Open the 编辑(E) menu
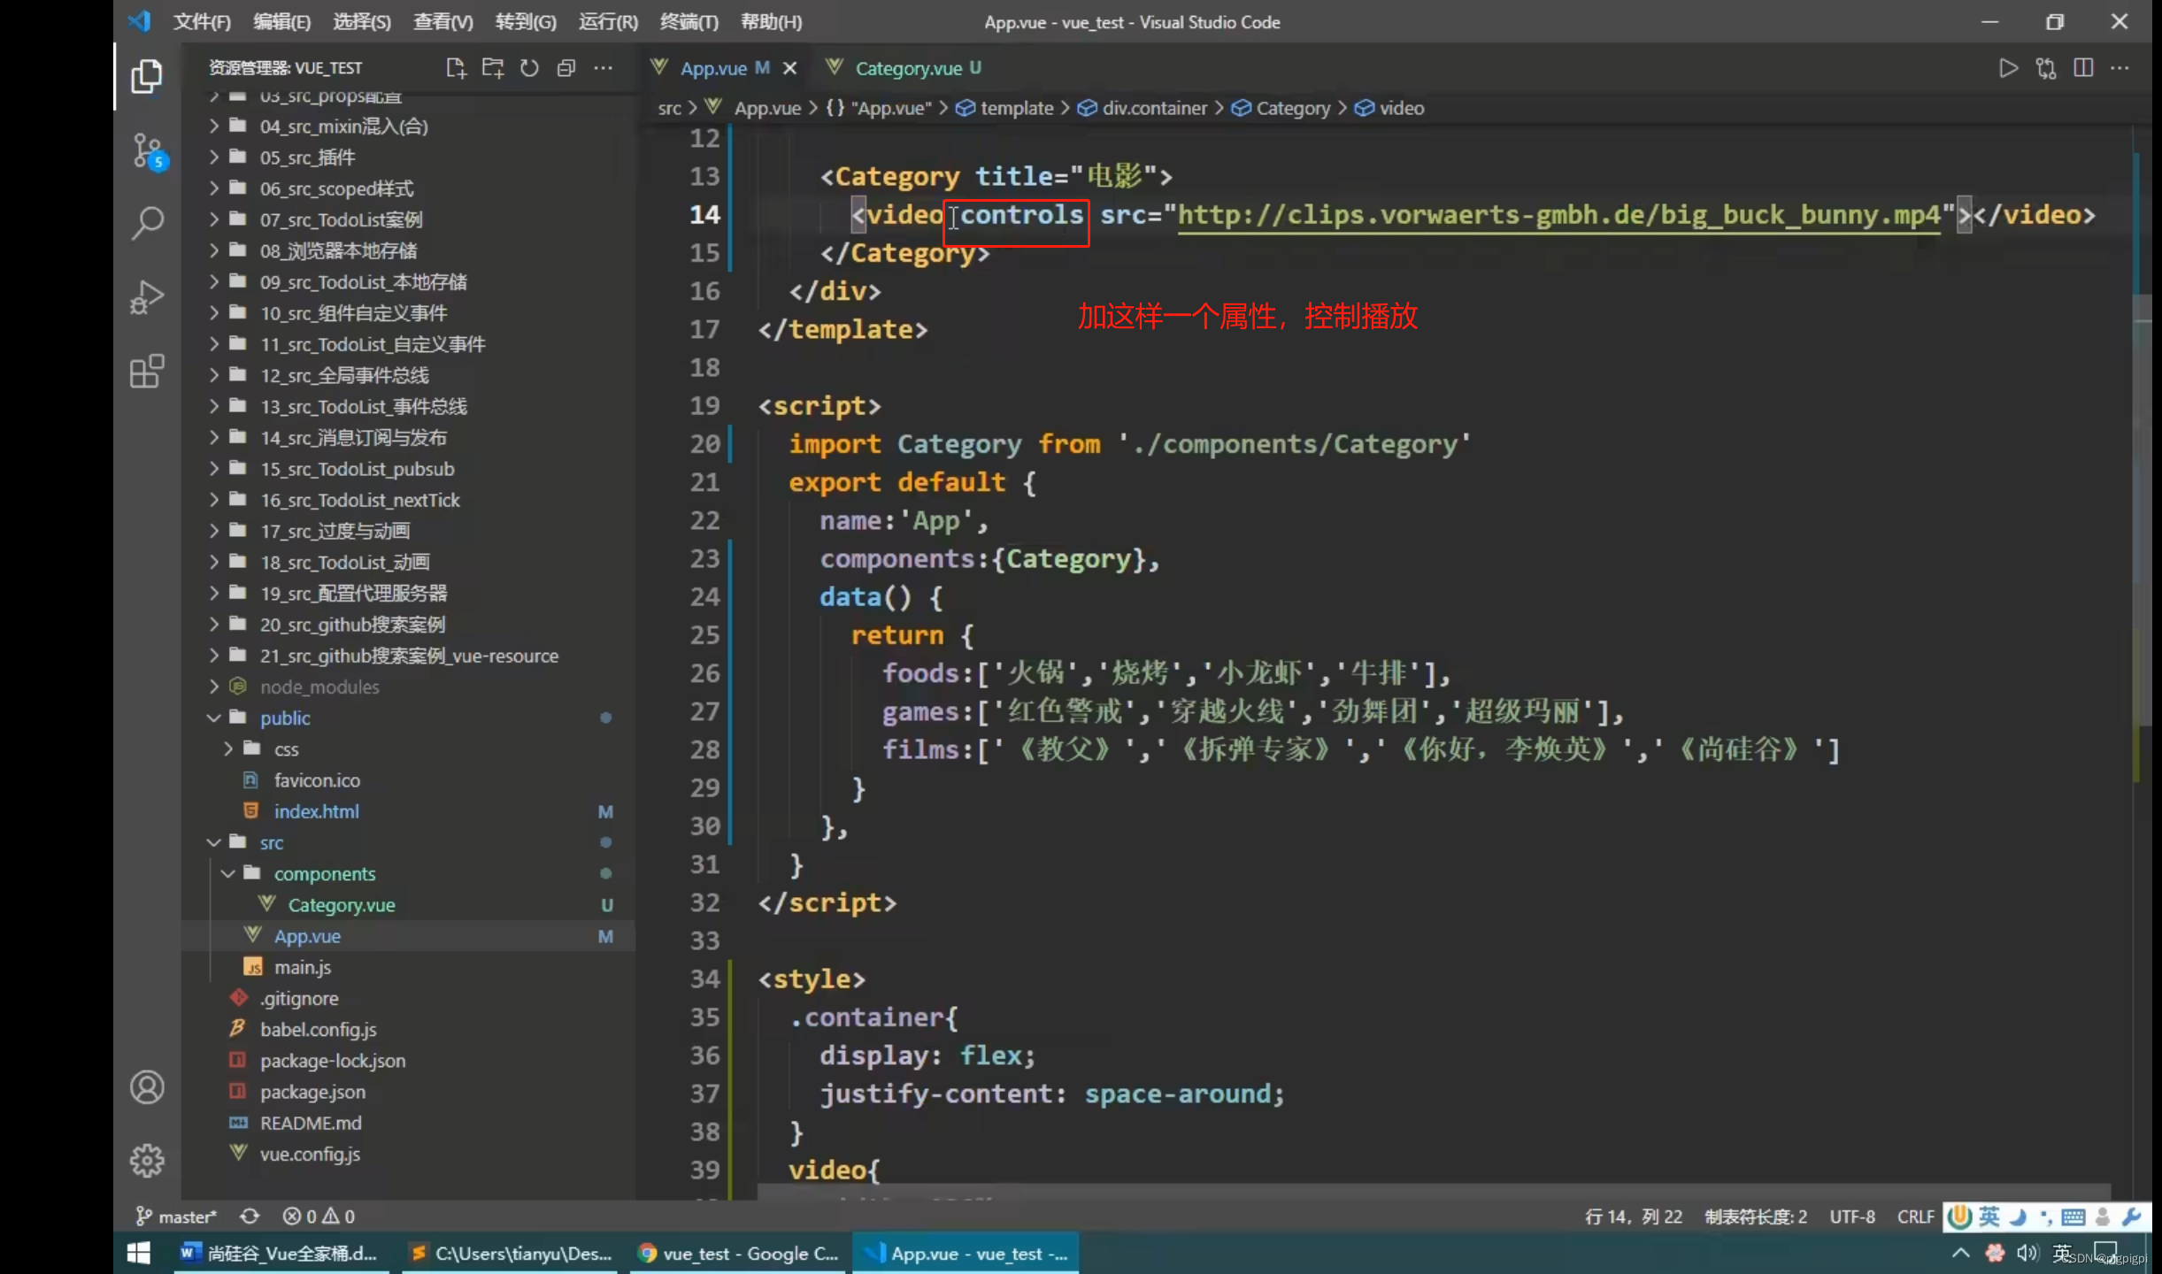This screenshot has width=2162, height=1274. [x=281, y=21]
